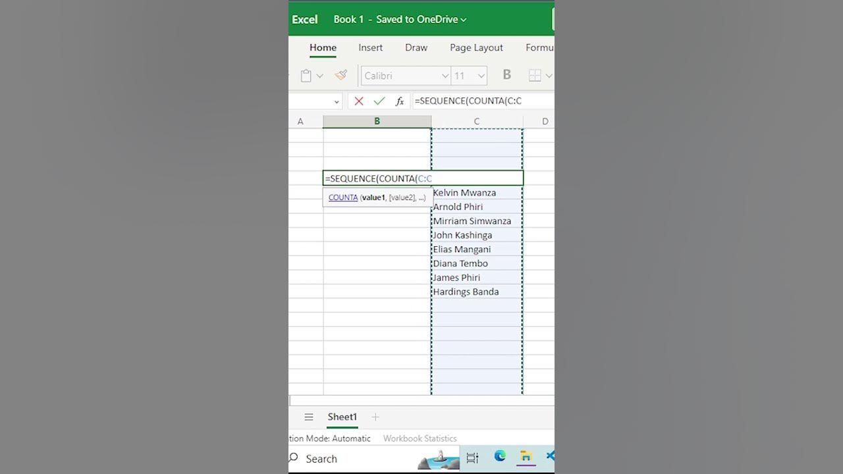Viewport: 843px width, 474px height.
Task: Select cell containing Hardings Banda
Action: pyautogui.click(x=477, y=292)
